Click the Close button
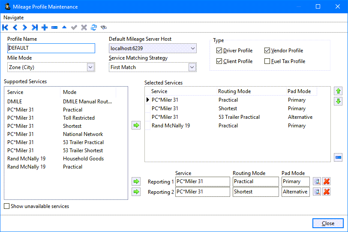This screenshot has width=348, height=232. coord(328,223)
